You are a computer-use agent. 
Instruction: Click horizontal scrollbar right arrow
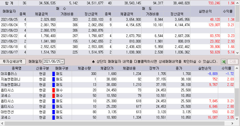point(232,123)
